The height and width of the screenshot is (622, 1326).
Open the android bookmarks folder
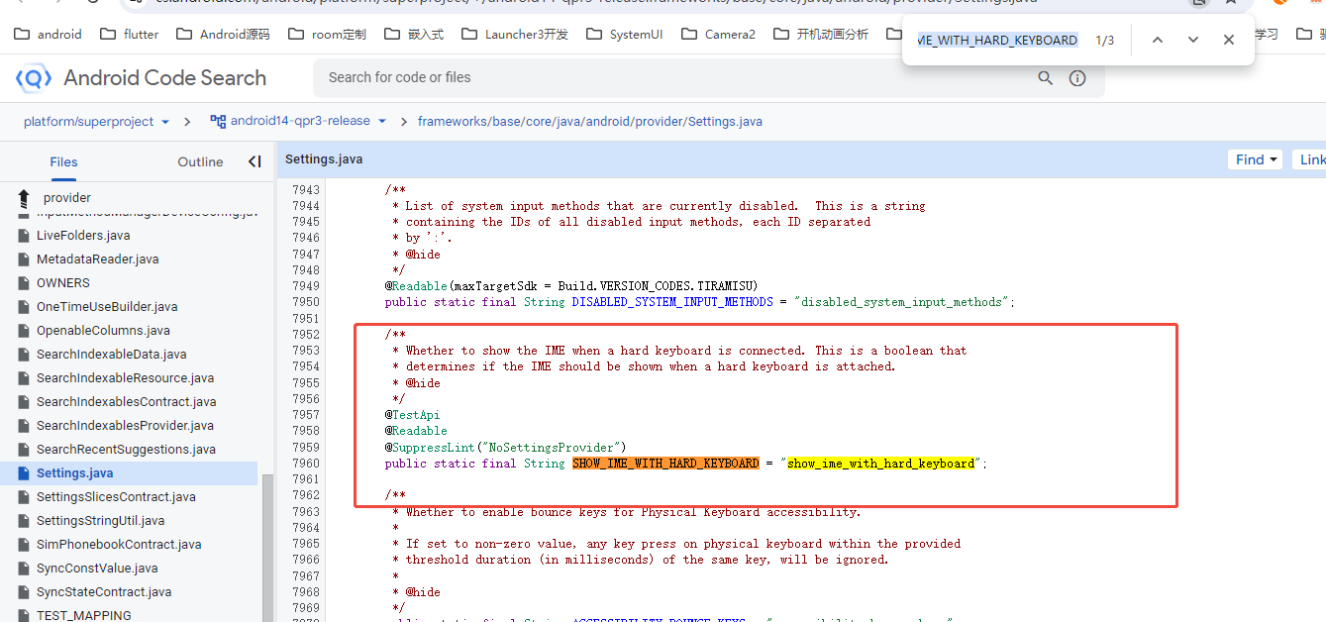point(49,34)
